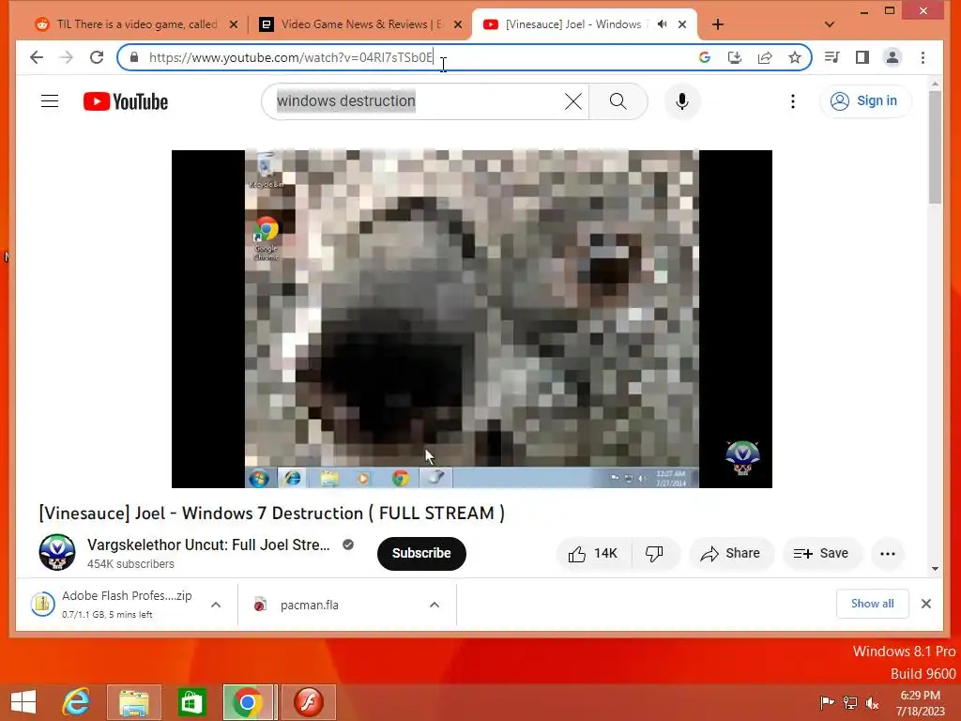Screen dimensions: 961x721
Task: Open File Explorer from taskbar
Action: point(133,702)
